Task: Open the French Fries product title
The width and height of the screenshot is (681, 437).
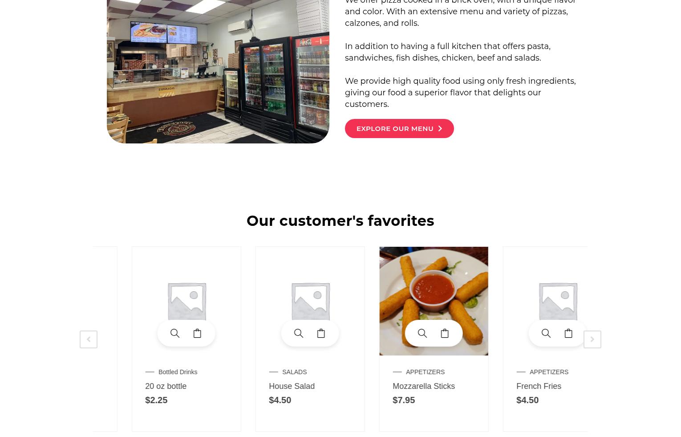Action: 539,386
